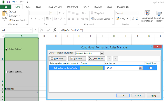Viewport: 164px width, 101px height.
Task: Click the green Format preview swatch
Action: pyautogui.click(x=91, y=68)
